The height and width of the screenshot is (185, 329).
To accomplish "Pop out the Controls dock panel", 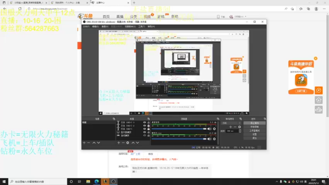I will coord(265,119).
